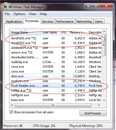The width and height of the screenshot is (116, 130).
Task: Minimize the Task Manager window
Action: 89,6
